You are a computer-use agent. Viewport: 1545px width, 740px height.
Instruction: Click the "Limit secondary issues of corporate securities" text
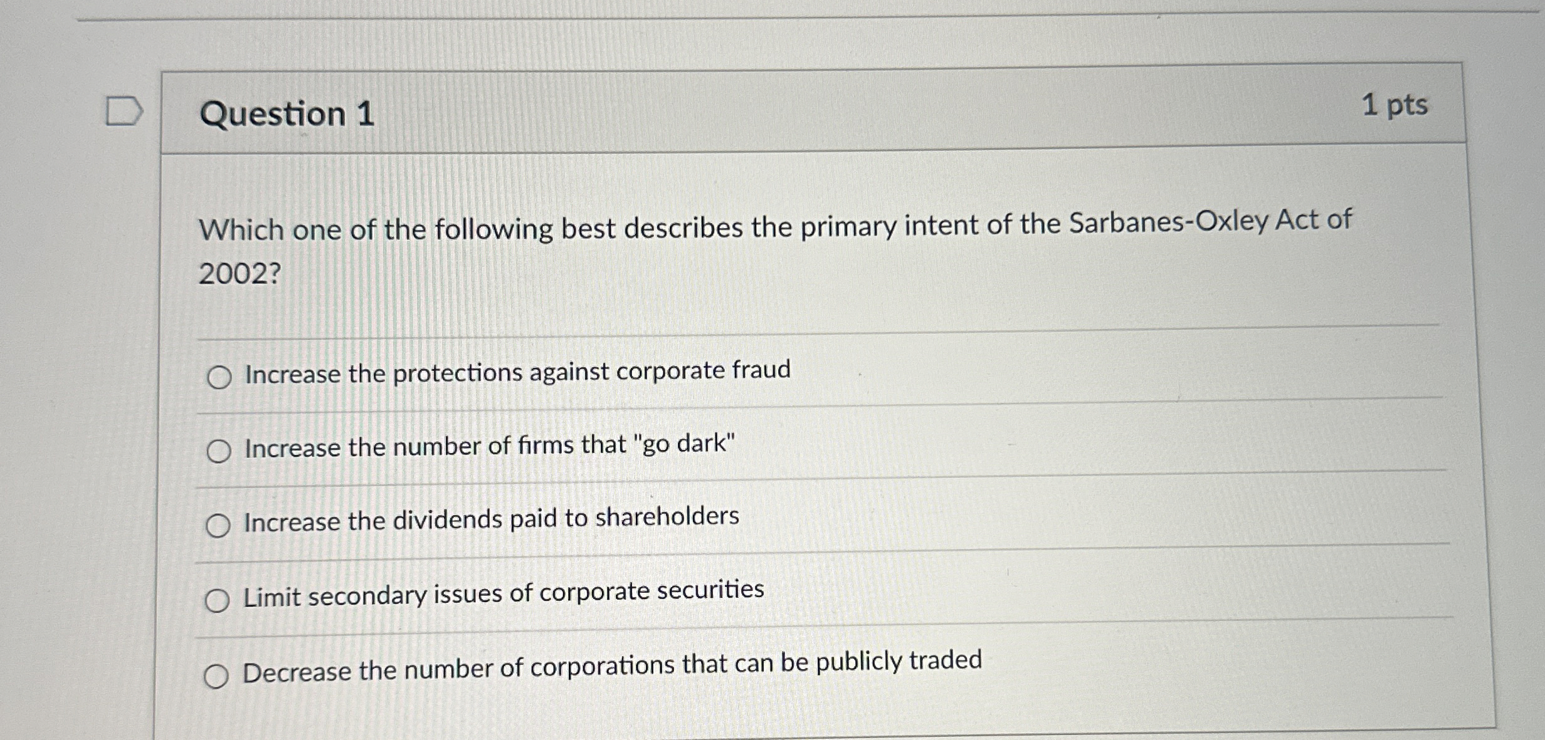click(504, 593)
